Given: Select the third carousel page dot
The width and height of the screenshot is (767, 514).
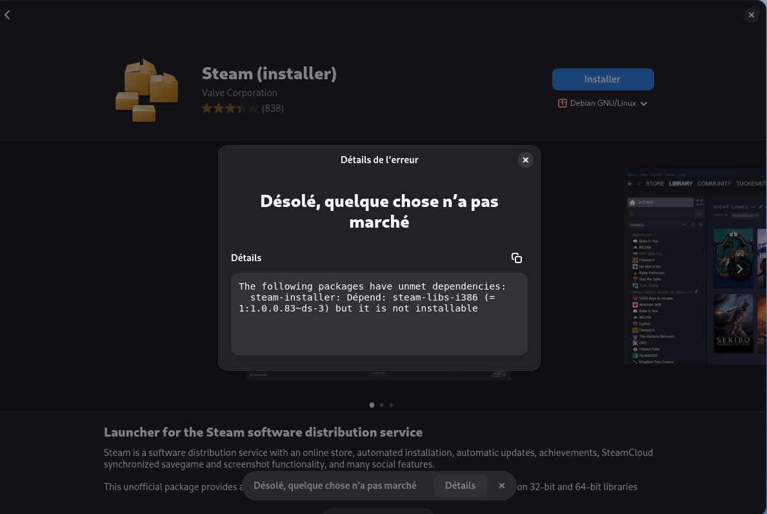Looking at the screenshot, I should [391, 405].
